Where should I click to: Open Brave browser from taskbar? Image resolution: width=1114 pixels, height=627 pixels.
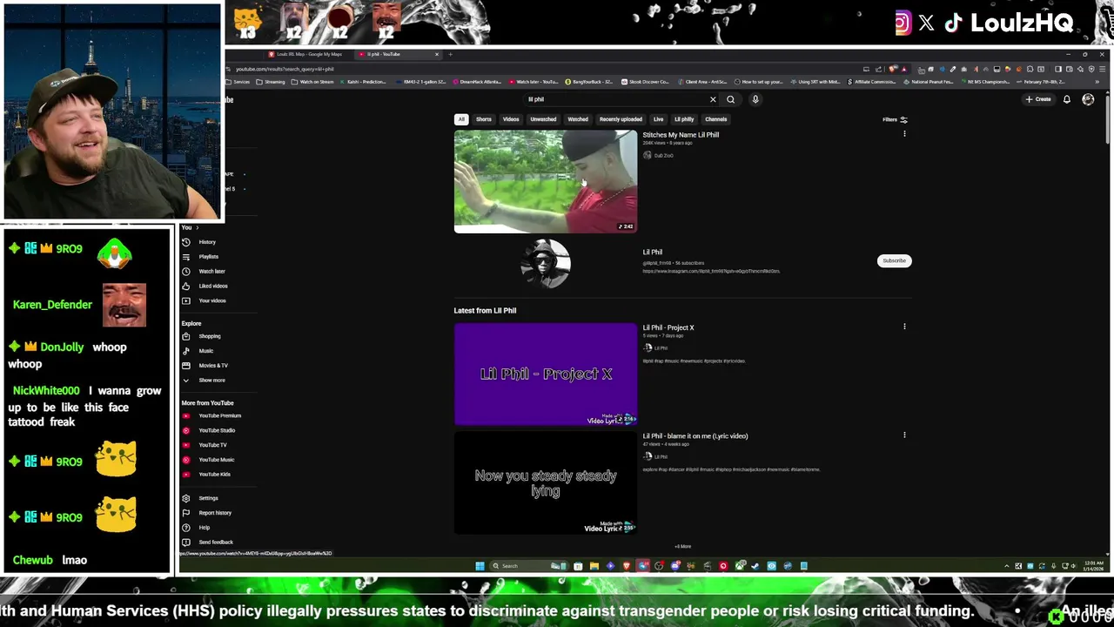pyautogui.click(x=627, y=566)
